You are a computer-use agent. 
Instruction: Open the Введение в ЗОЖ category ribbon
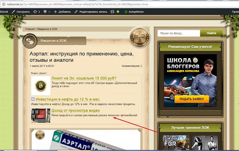click(x=62, y=41)
